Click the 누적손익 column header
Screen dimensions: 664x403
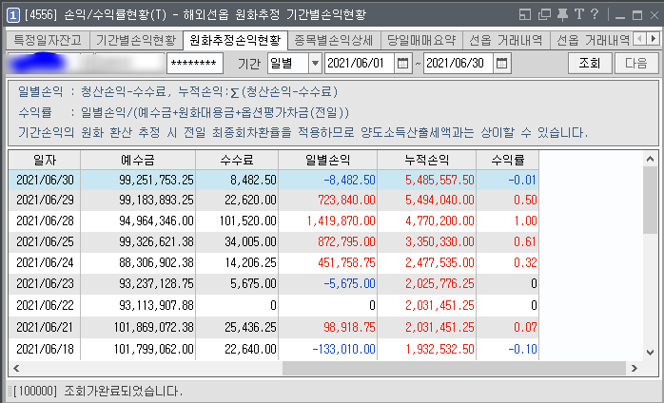point(427,160)
